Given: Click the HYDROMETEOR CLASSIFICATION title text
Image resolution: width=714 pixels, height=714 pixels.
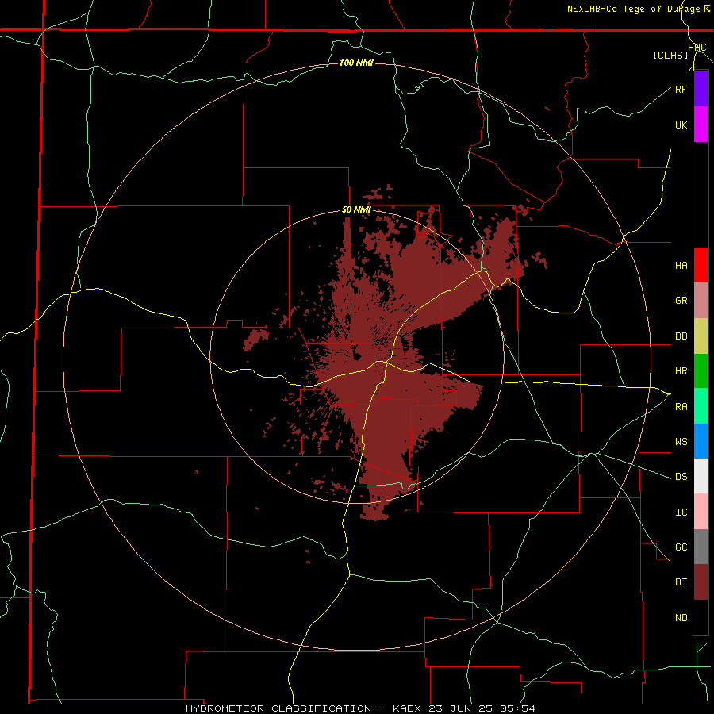Looking at the screenshot, I should (x=278, y=708).
